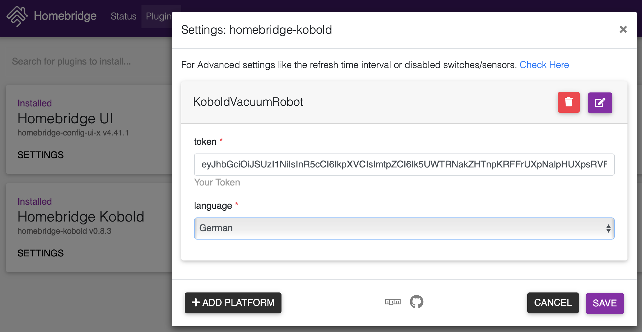Click the KoboldVacuumRobot platform header
Image resolution: width=642 pixels, height=332 pixels.
click(248, 102)
